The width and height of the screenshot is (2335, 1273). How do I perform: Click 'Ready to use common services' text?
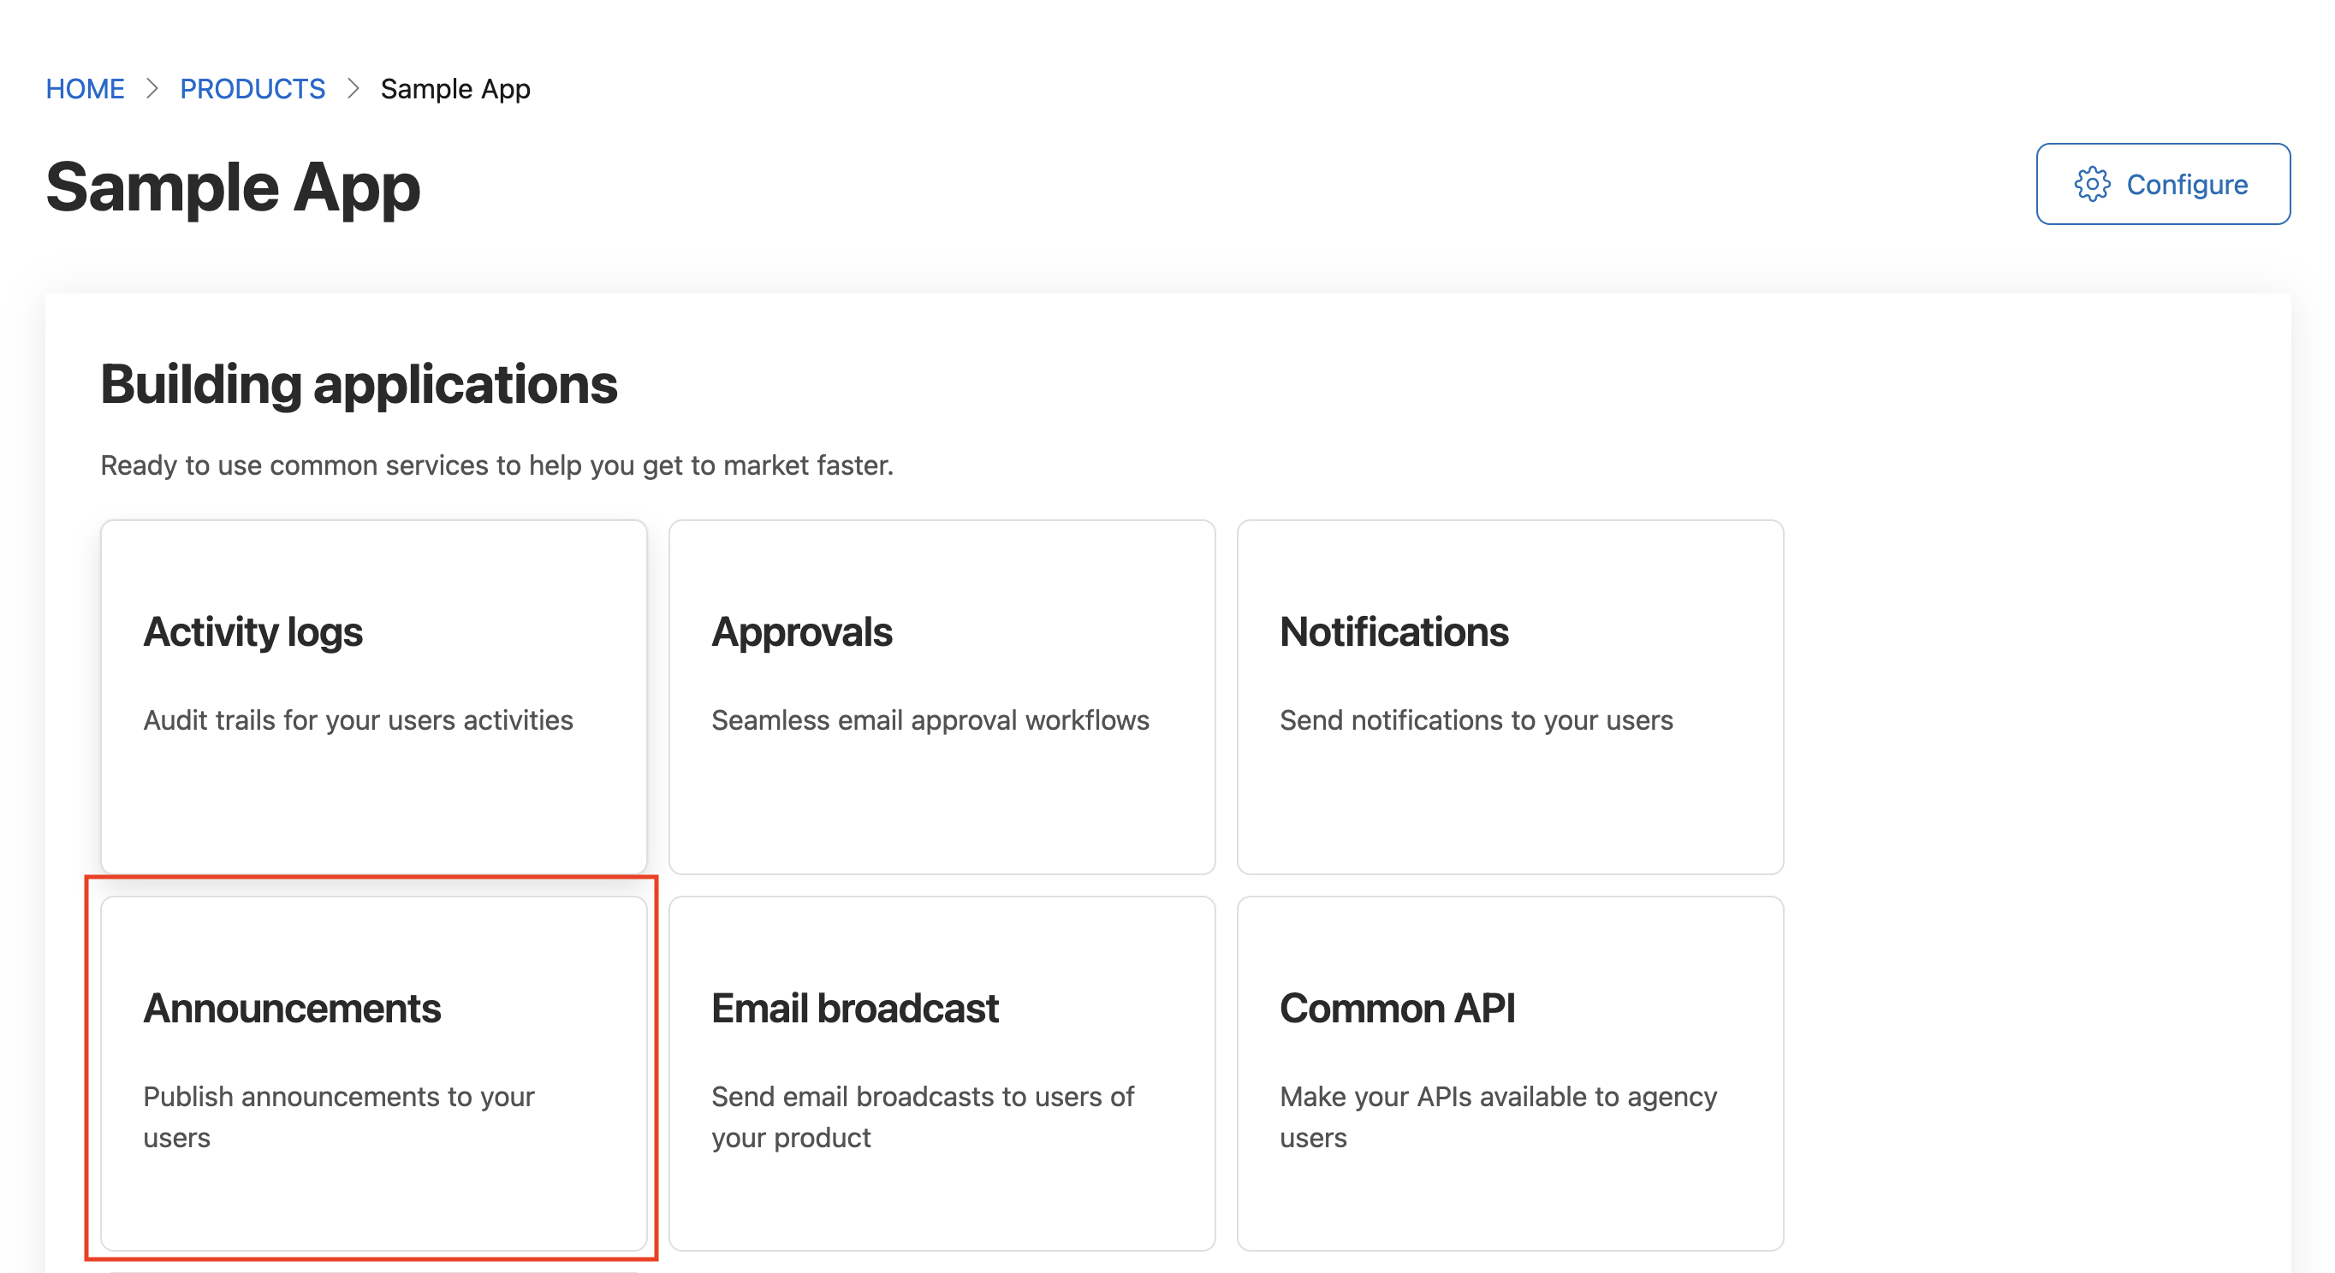tap(496, 465)
